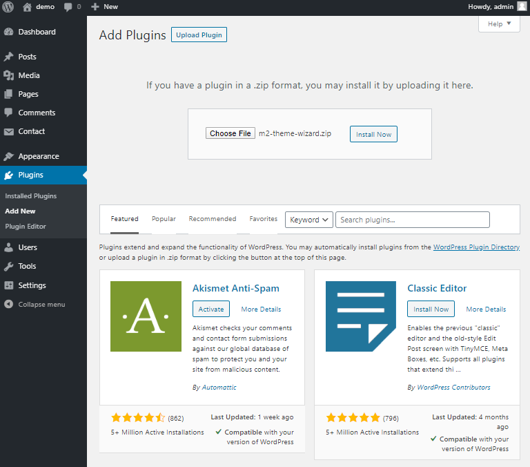
Task: Click the Classic Editor blue document thumbnail
Action: coord(361,316)
